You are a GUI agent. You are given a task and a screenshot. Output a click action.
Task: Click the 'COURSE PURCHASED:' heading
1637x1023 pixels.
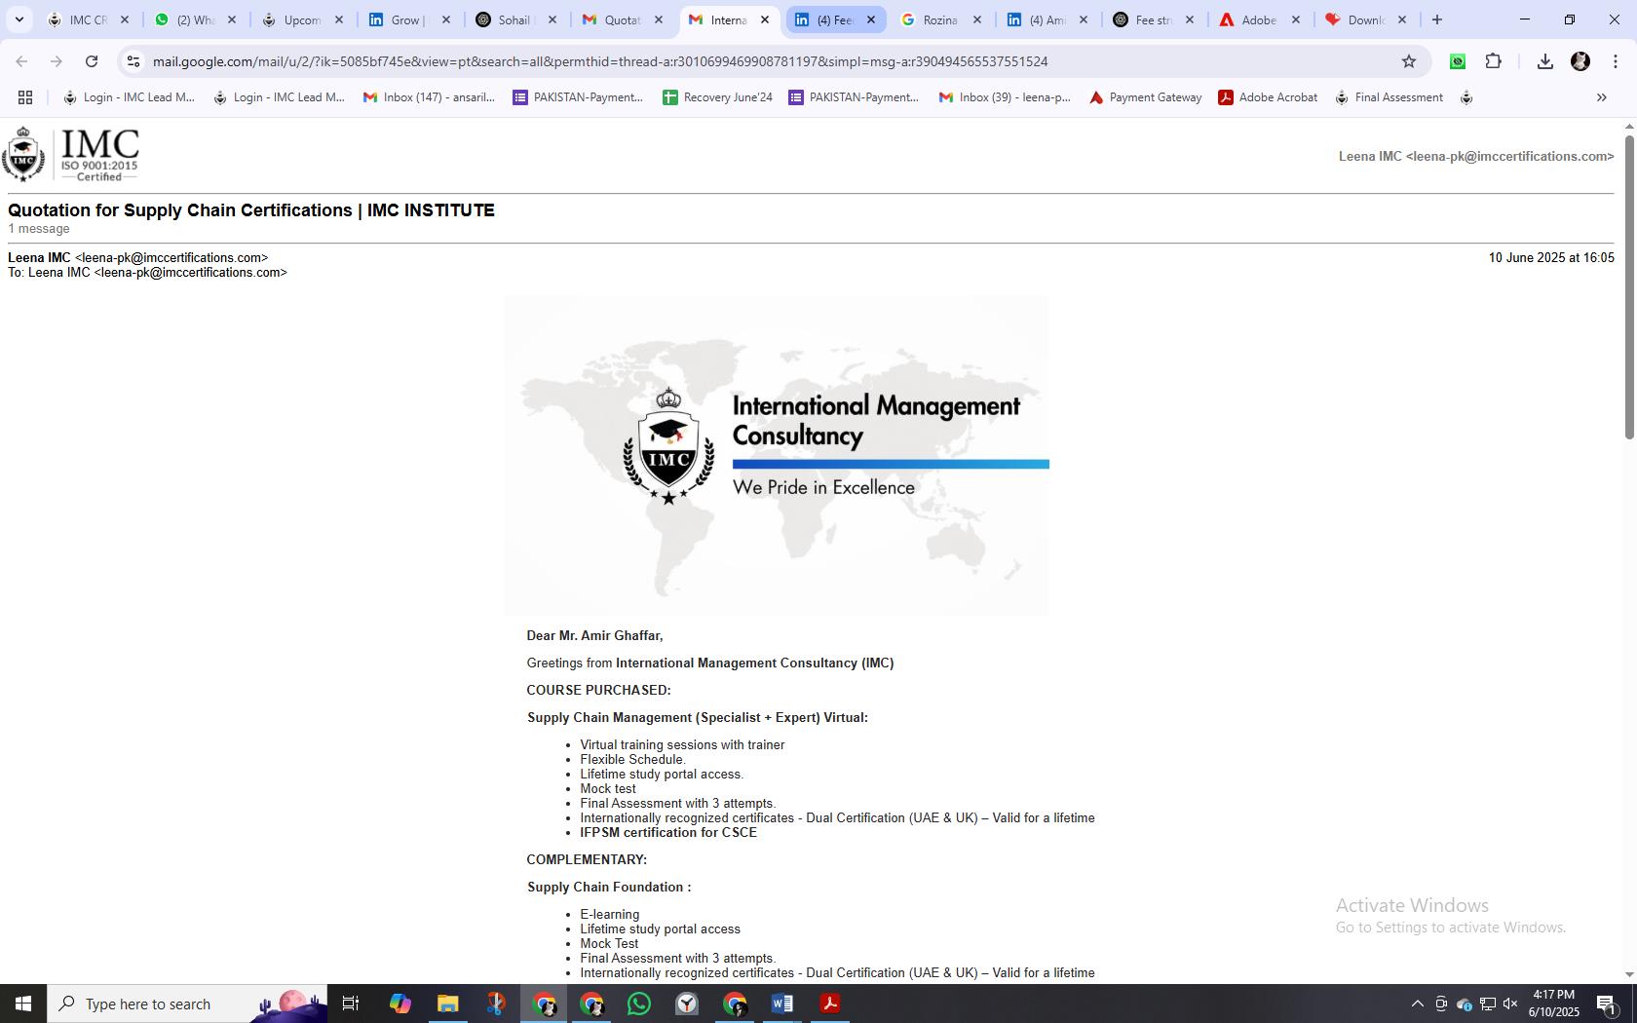598,690
